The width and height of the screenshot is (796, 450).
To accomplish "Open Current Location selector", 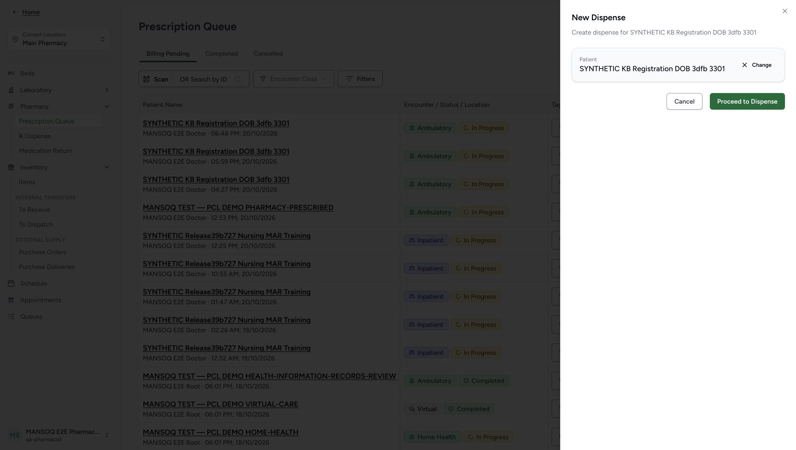I will (x=59, y=39).
